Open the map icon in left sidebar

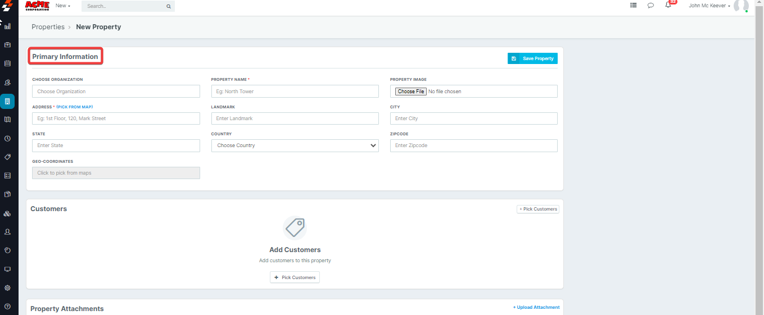tap(7, 119)
